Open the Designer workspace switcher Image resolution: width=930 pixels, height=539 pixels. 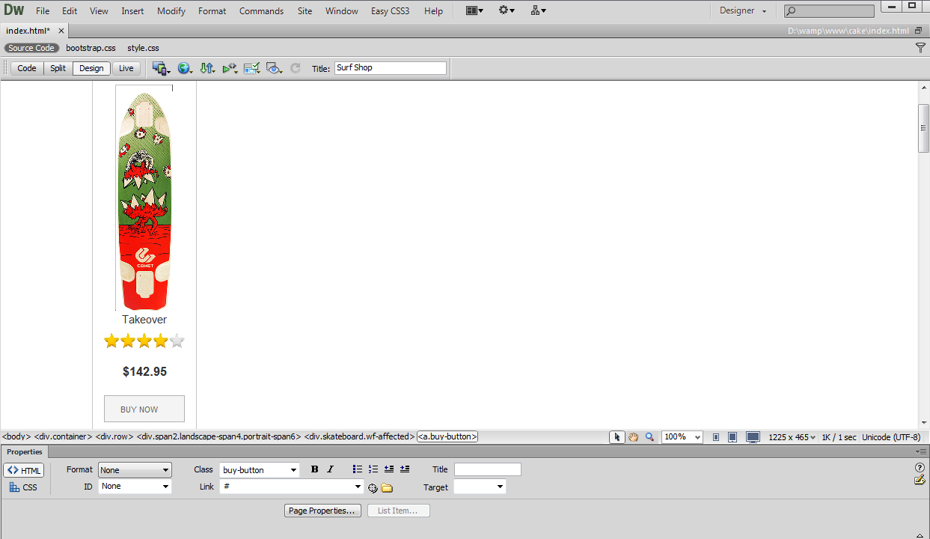click(x=743, y=10)
